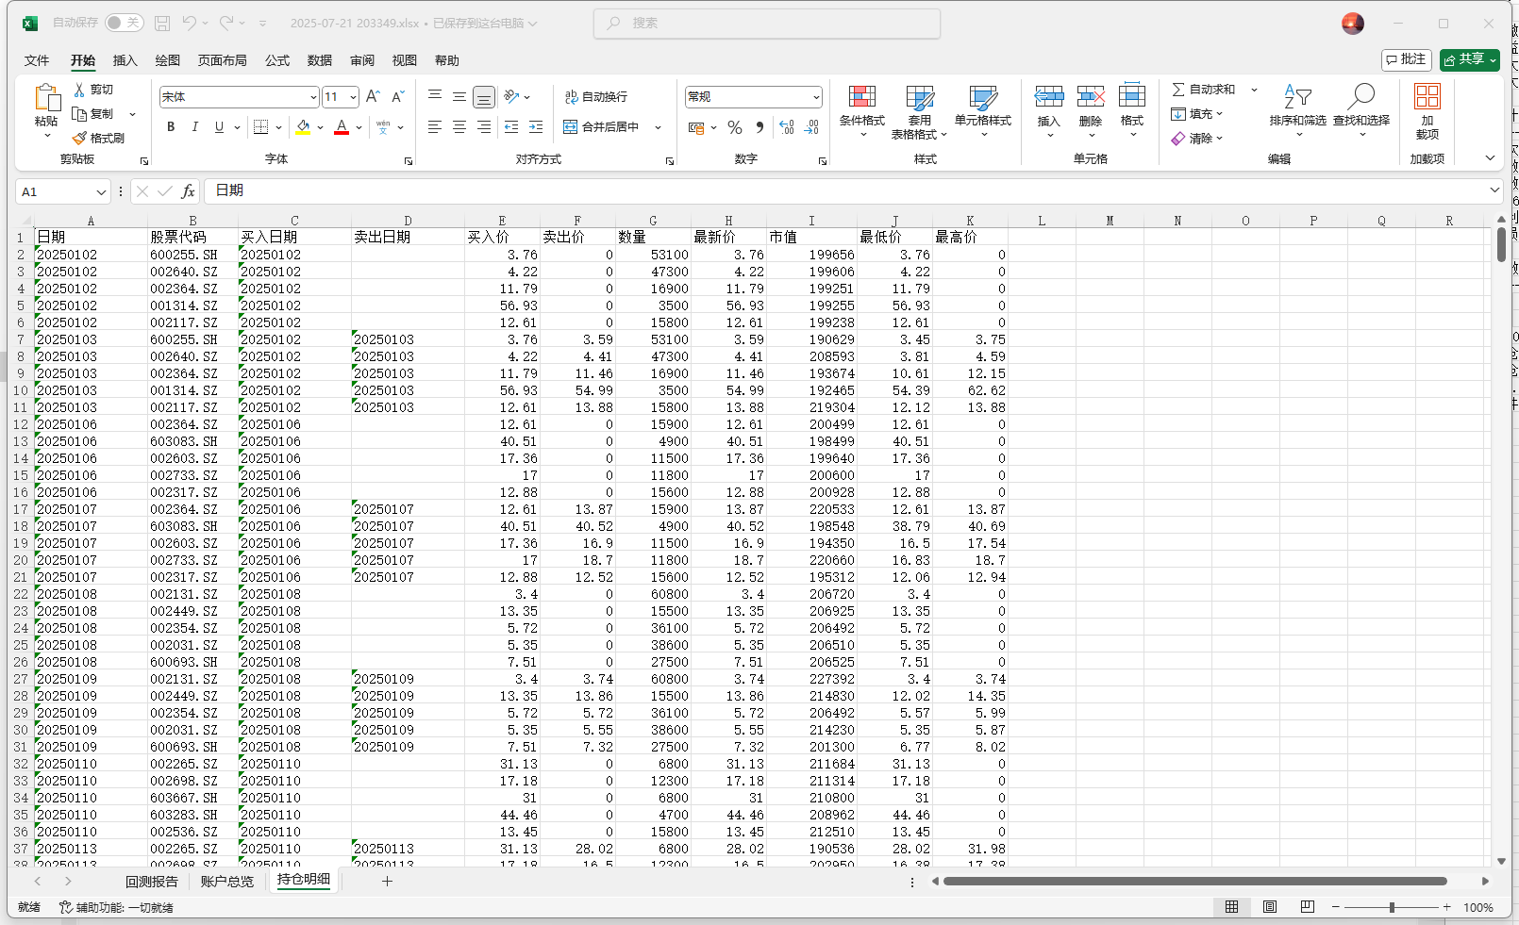1519x925 pixels.
Task: Click the zoom slider in status bar
Action: [x=1392, y=907]
